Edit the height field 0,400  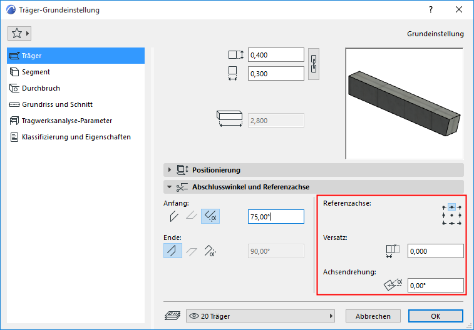coord(276,55)
